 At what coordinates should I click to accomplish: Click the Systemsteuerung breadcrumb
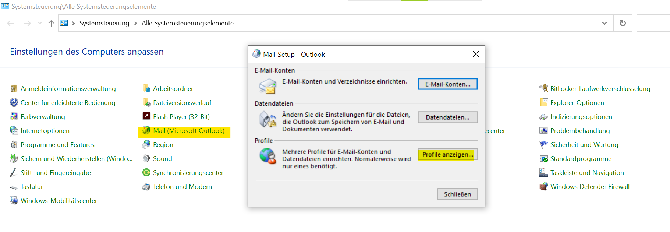104,23
